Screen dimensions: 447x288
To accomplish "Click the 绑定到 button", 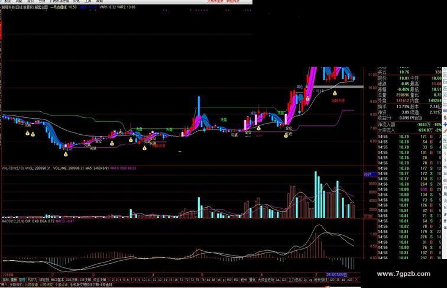I will (x=44, y=280).
